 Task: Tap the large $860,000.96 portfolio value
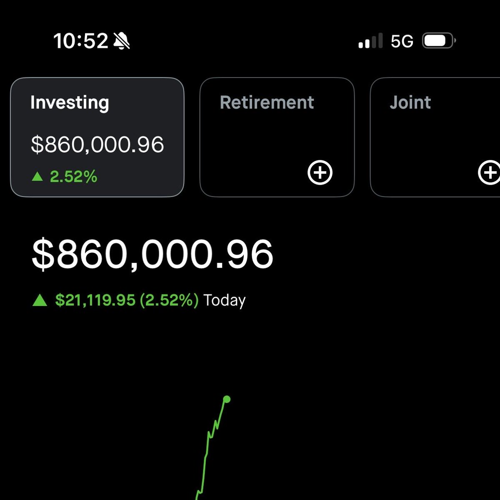pyautogui.click(x=152, y=254)
